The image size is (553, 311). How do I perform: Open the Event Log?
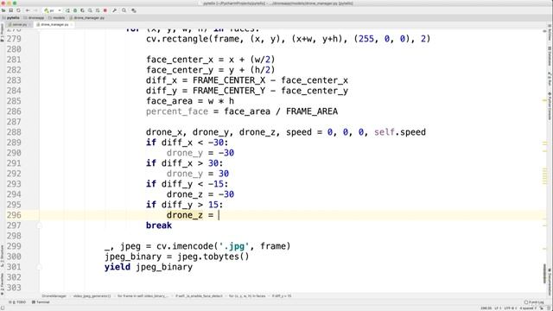[533, 302]
